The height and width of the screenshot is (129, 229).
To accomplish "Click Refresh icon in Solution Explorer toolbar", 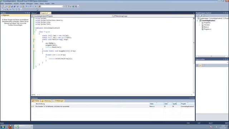I will click(204, 16).
